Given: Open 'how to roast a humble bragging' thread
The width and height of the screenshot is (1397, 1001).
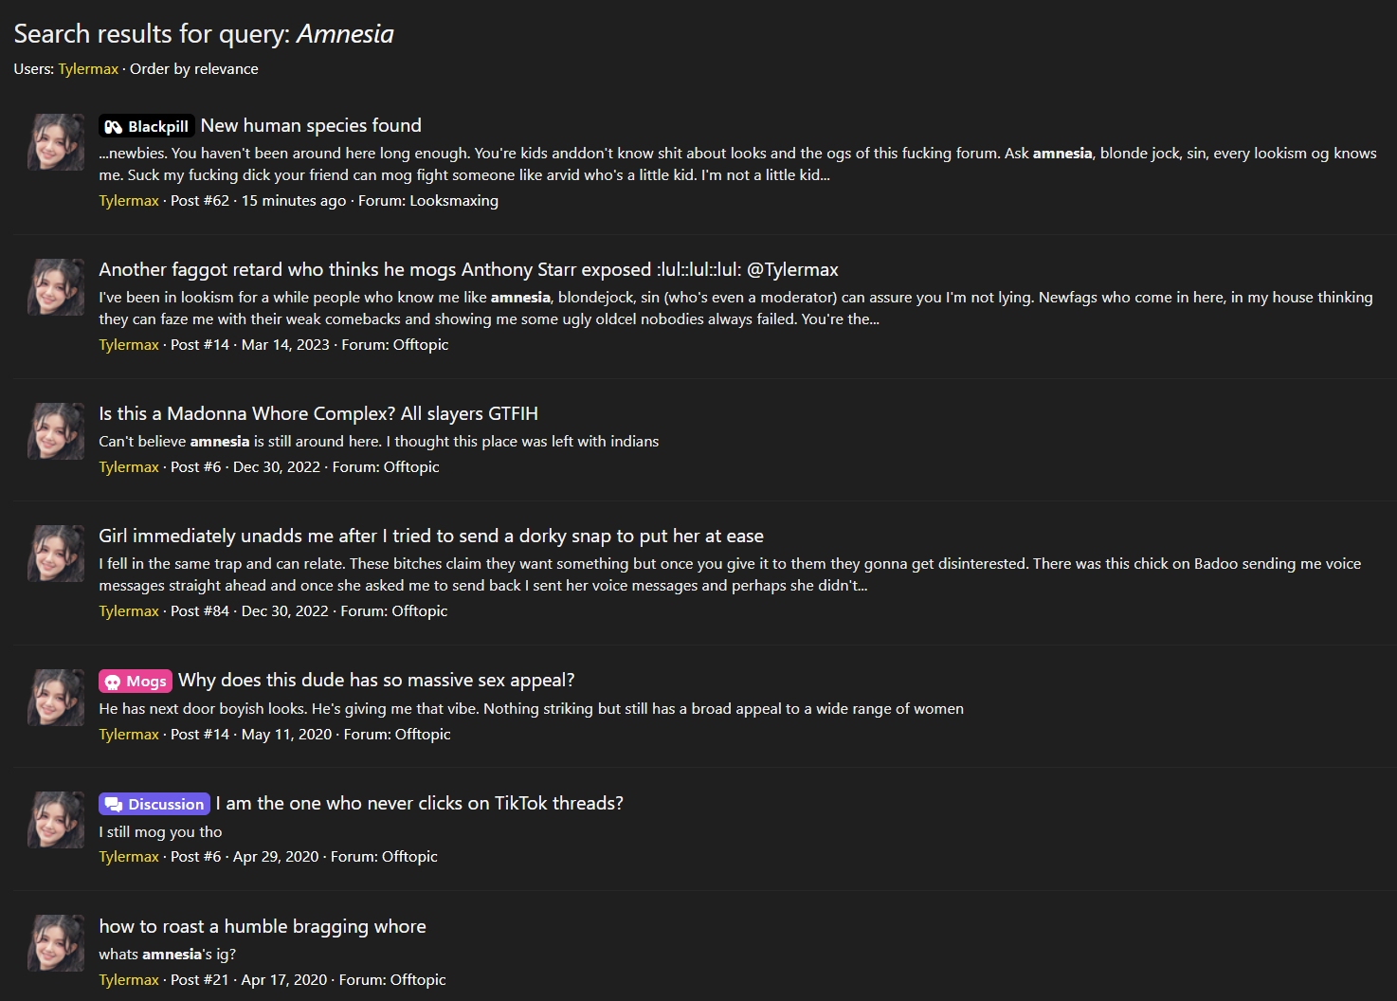Looking at the screenshot, I should coord(263,927).
